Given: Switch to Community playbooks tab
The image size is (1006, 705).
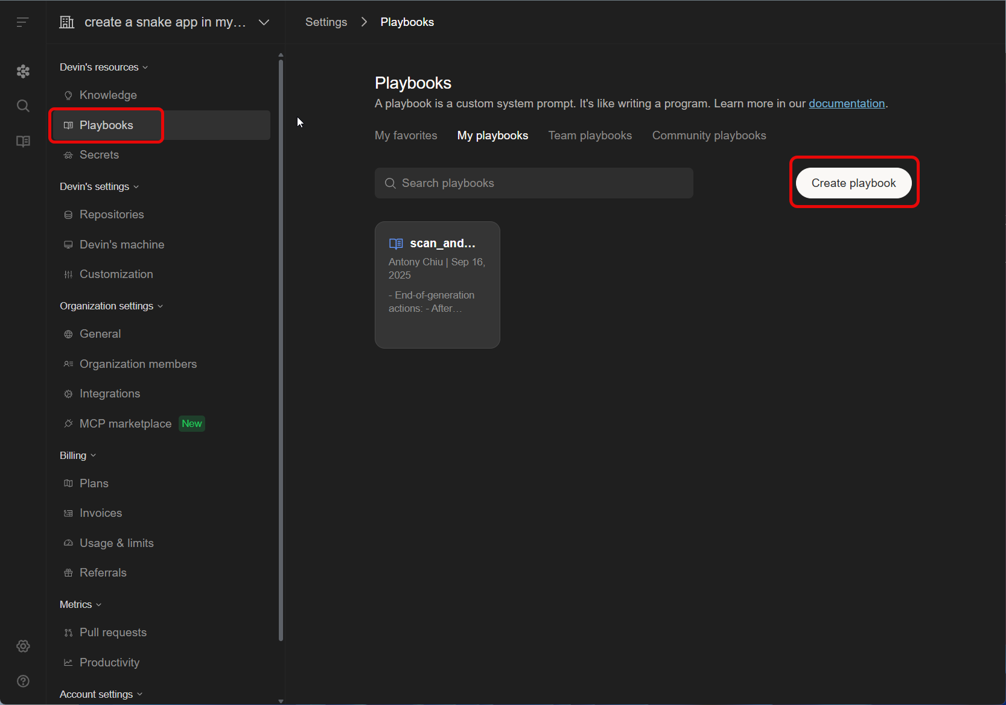Looking at the screenshot, I should coord(708,136).
